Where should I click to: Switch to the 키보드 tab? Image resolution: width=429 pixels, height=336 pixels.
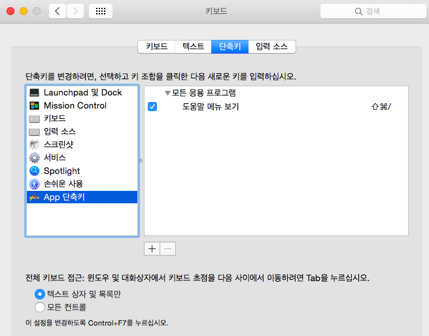pyautogui.click(x=156, y=46)
